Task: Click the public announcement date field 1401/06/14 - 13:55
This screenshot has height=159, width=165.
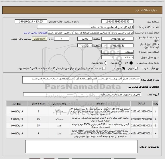Action: point(31,21)
